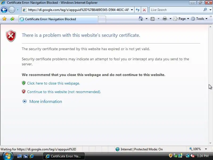Show more command bar items chevron
Image resolution: width=213 pixels, height=160 pixels.
[211, 17]
